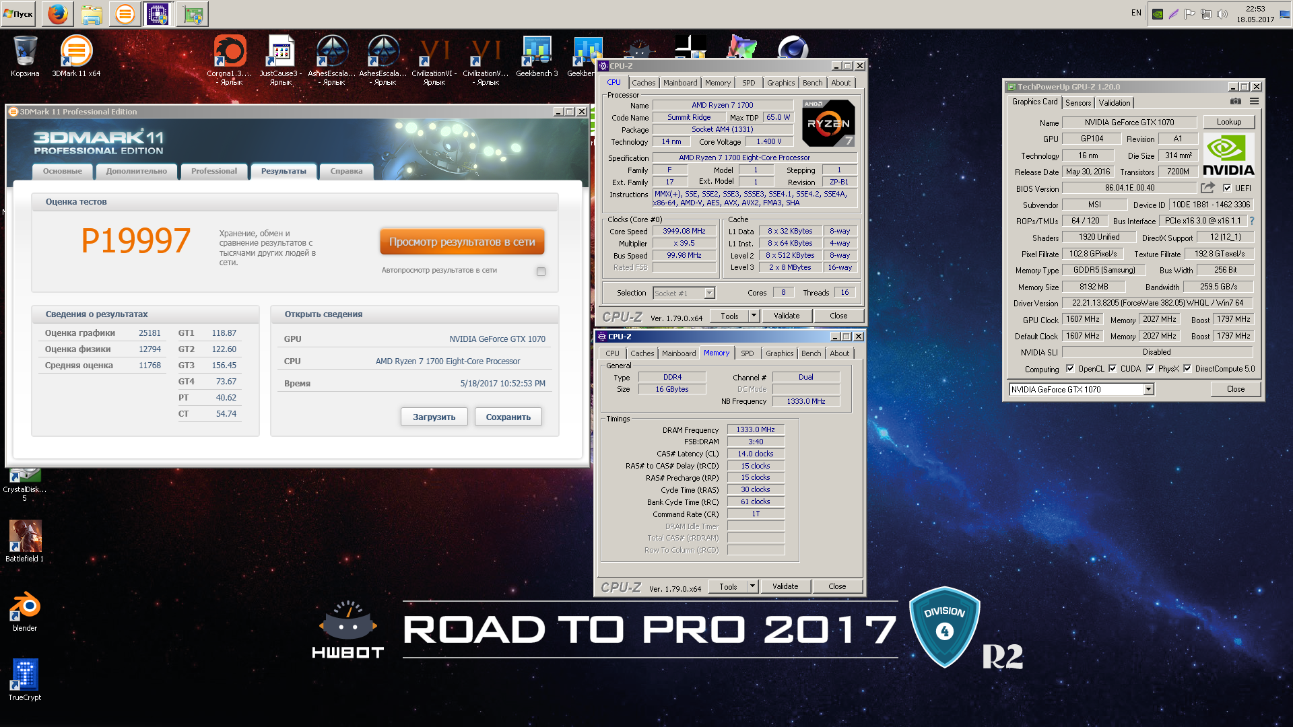Open the network tray icon

pos(1206,13)
